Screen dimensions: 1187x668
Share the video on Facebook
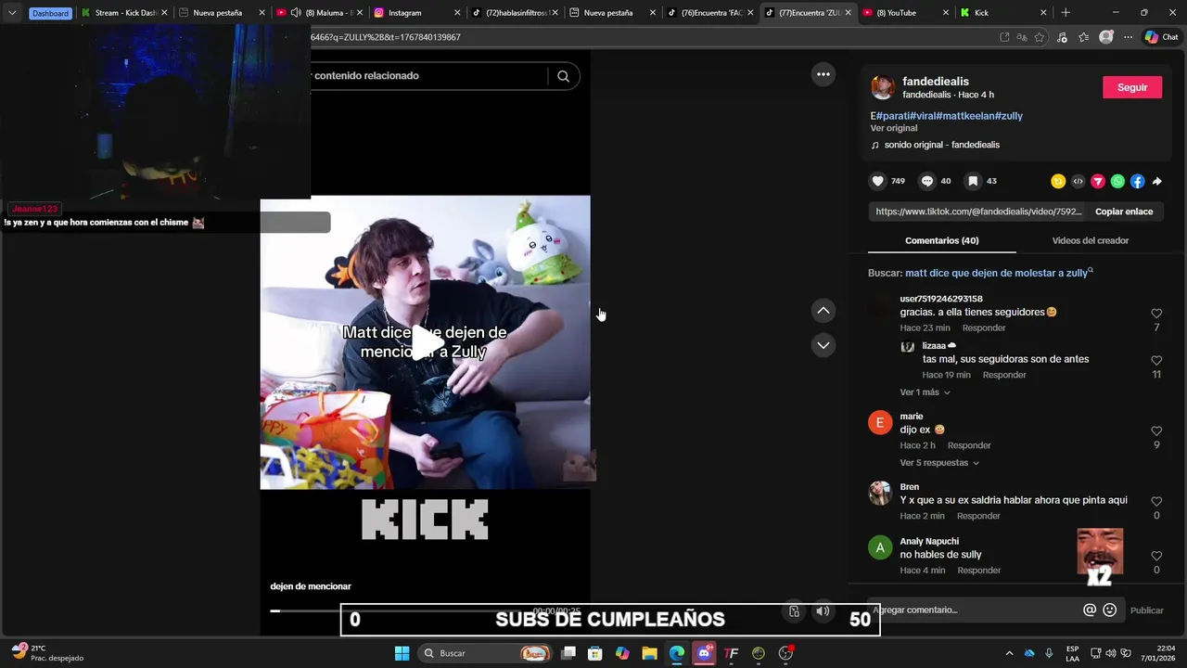(1137, 181)
